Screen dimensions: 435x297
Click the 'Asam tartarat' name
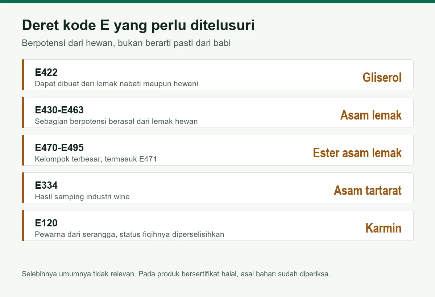pos(368,191)
